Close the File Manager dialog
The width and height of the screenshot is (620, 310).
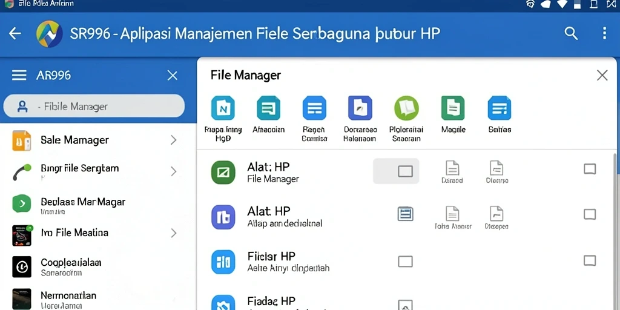[x=602, y=75]
